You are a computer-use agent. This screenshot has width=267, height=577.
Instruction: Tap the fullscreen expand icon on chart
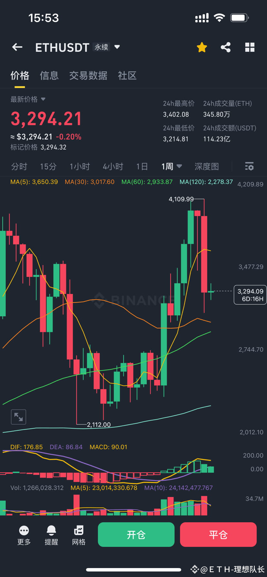pos(18,417)
